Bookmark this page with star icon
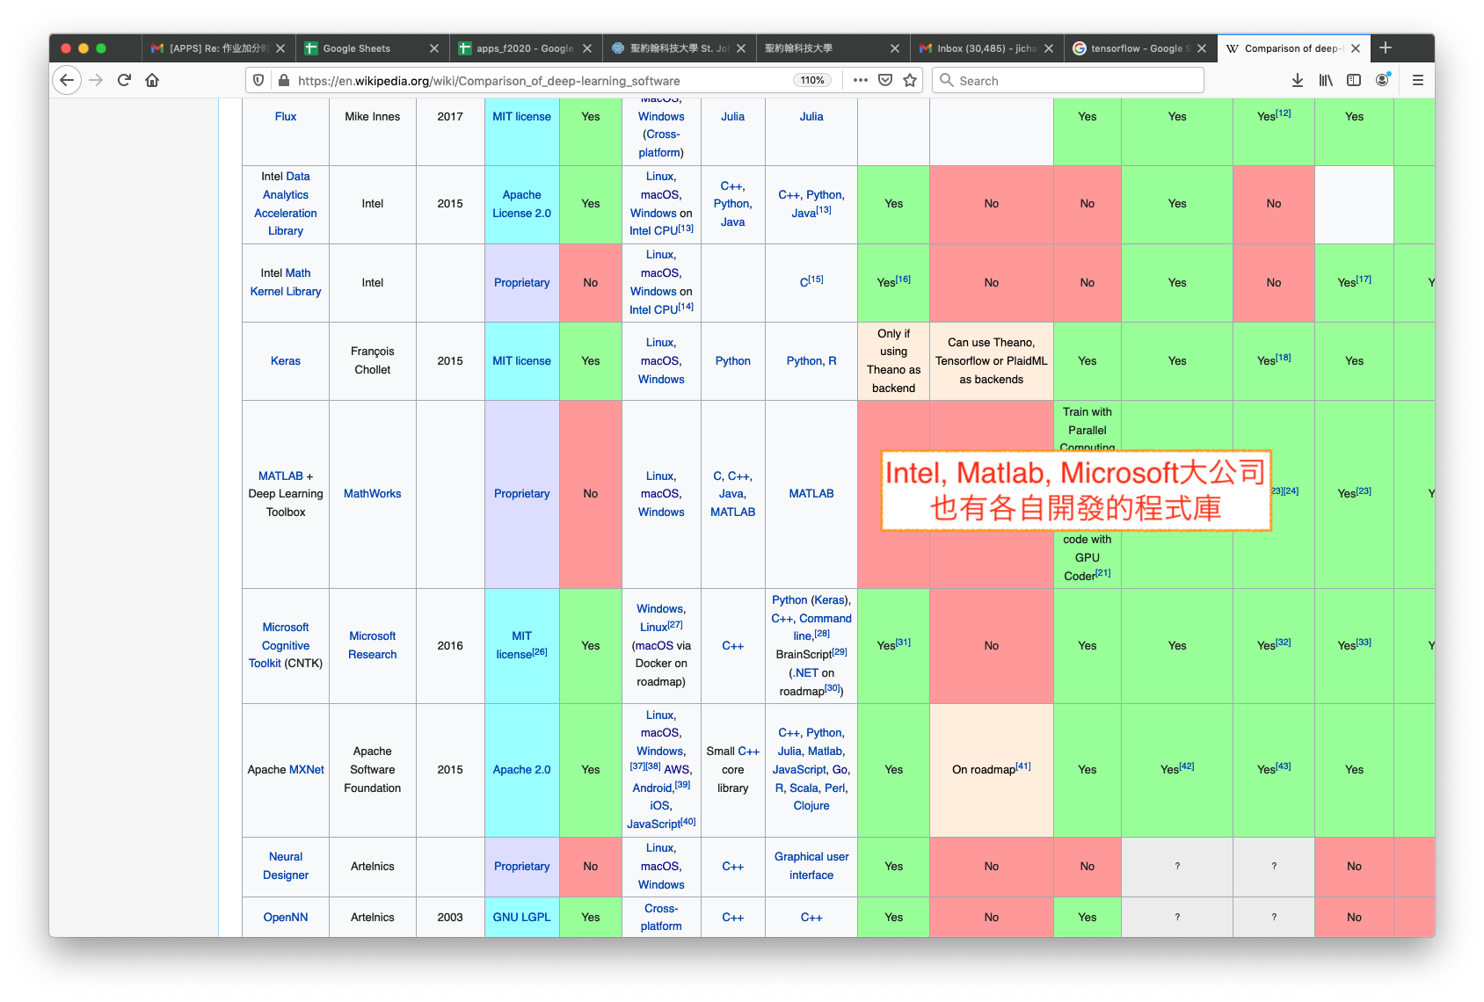Image resolution: width=1484 pixels, height=1002 pixels. 910,80
